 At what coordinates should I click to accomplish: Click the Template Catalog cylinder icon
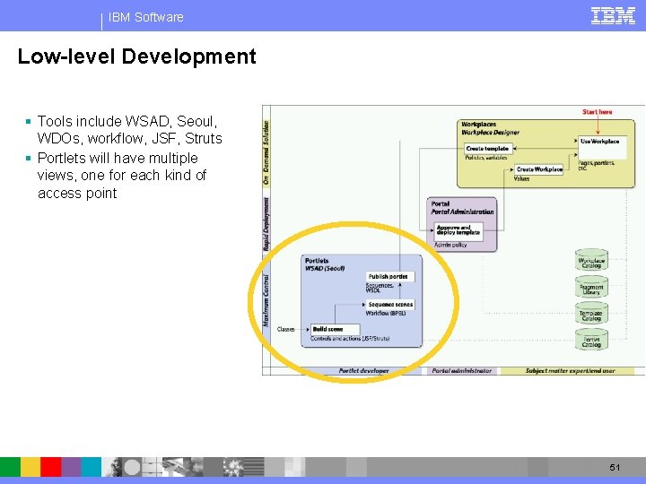click(x=591, y=313)
